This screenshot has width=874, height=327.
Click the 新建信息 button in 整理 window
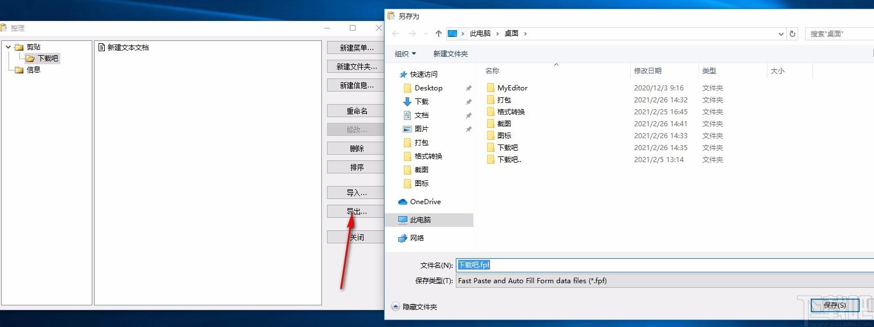(356, 85)
